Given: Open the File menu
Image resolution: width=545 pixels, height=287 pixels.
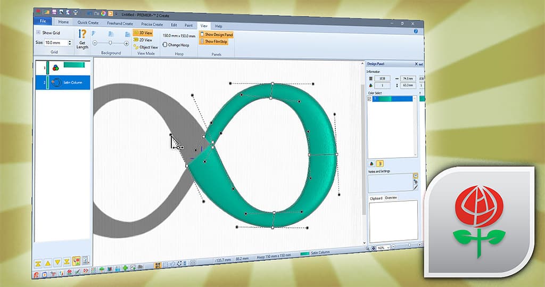Looking at the screenshot, I should (x=42, y=22).
